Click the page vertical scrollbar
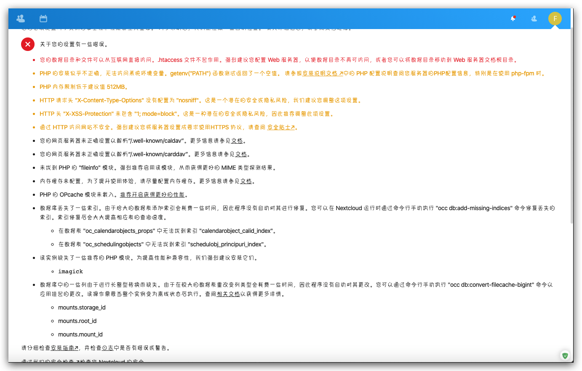Viewport: 582px width, 371px height. point(571,126)
